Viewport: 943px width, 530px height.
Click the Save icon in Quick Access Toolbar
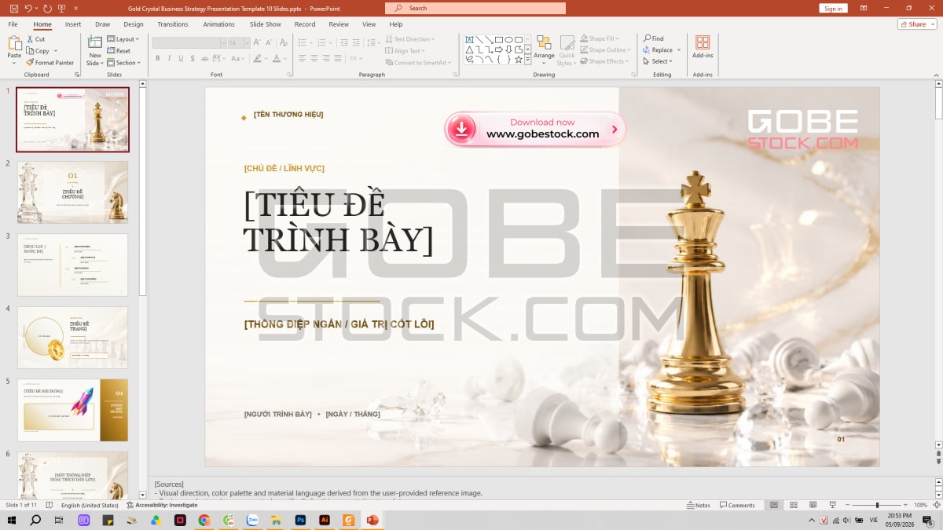click(13, 8)
